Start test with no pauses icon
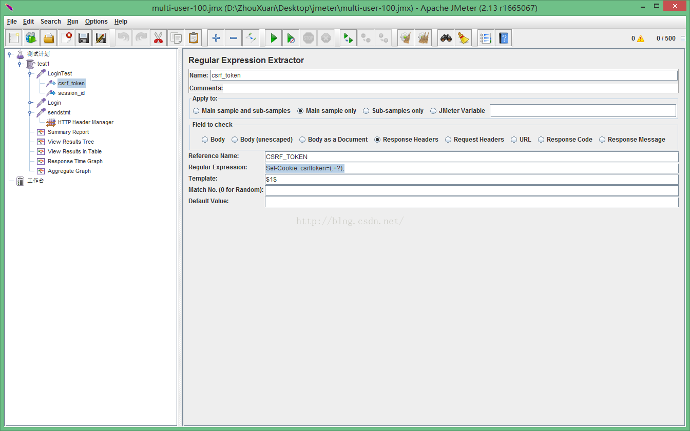Viewport: 690px width, 431px height. pyautogui.click(x=291, y=38)
